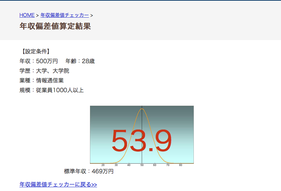Click the 50 axis label on chart
281x191 pixels.
(142, 165)
